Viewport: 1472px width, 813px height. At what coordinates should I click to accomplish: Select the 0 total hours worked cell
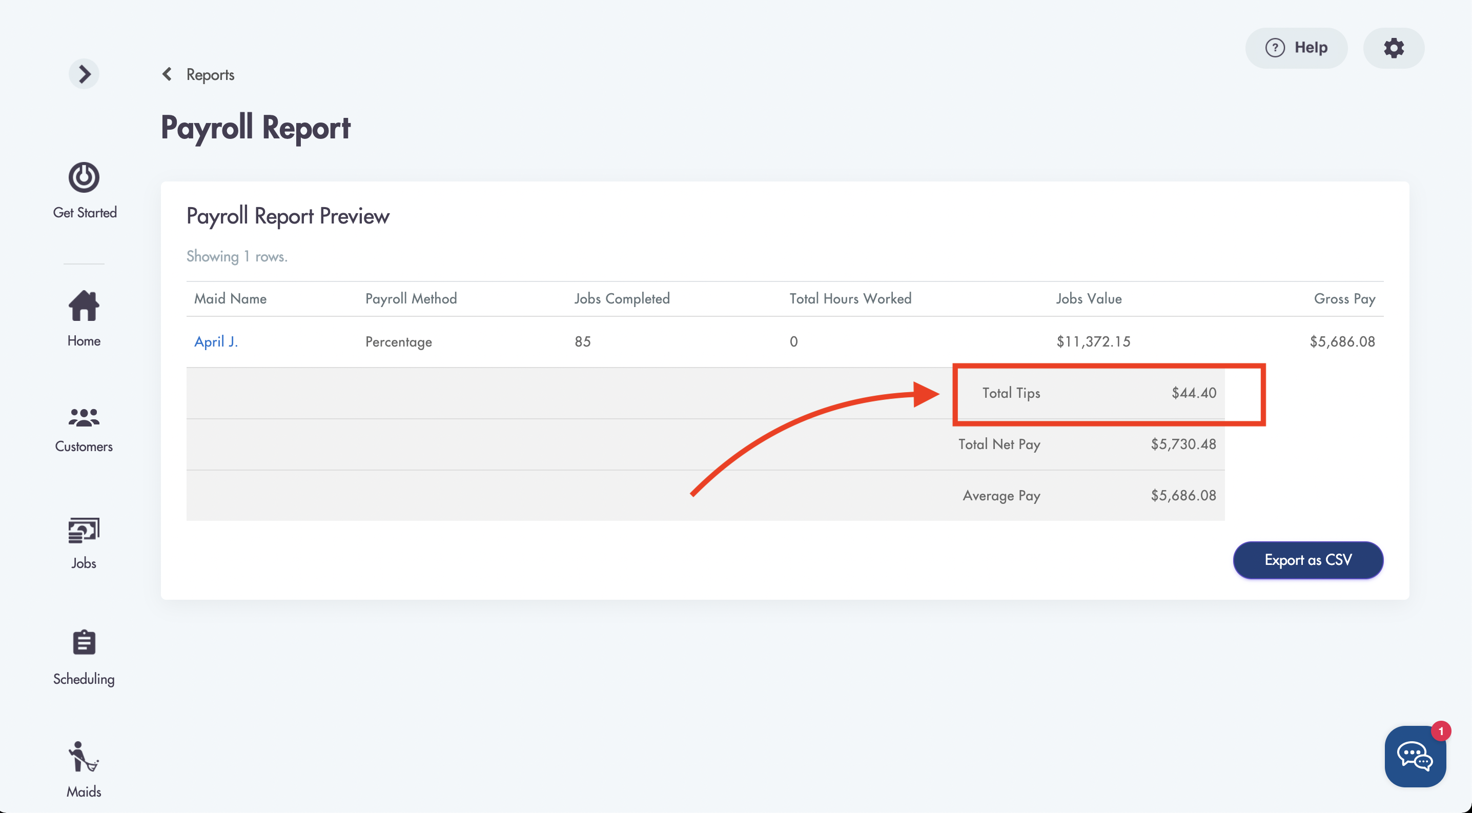pyautogui.click(x=793, y=341)
